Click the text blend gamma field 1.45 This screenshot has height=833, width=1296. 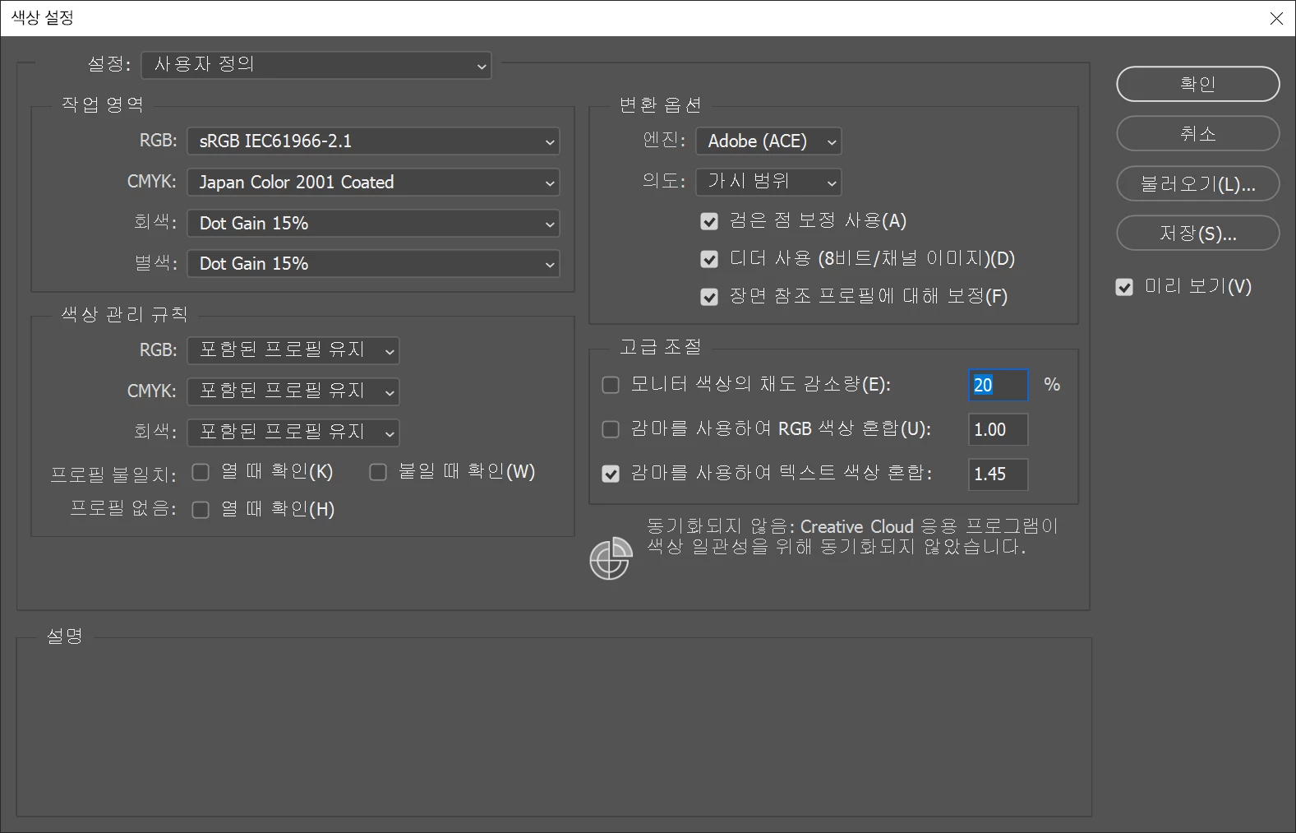coord(998,474)
